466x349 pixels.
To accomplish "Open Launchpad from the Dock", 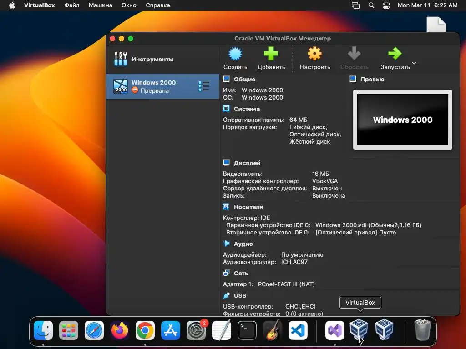I will point(69,330).
